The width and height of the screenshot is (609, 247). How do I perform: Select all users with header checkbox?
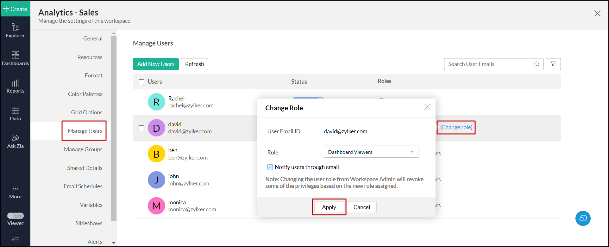(141, 82)
